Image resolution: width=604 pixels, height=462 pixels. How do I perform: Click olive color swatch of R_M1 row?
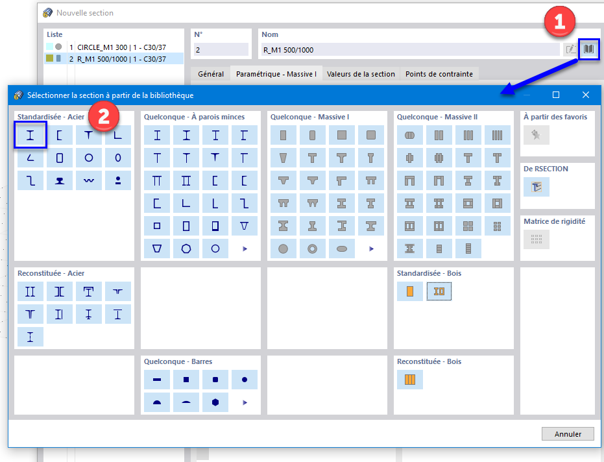pos(50,58)
